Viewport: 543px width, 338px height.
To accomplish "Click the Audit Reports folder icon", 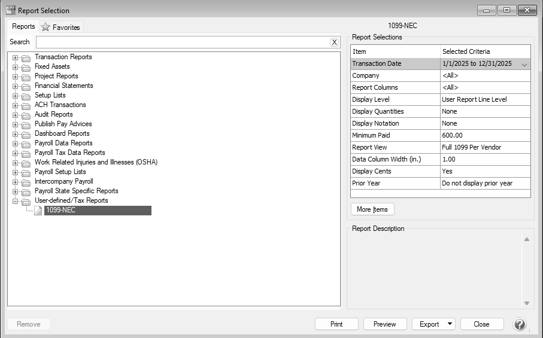I will click(26, 115).
